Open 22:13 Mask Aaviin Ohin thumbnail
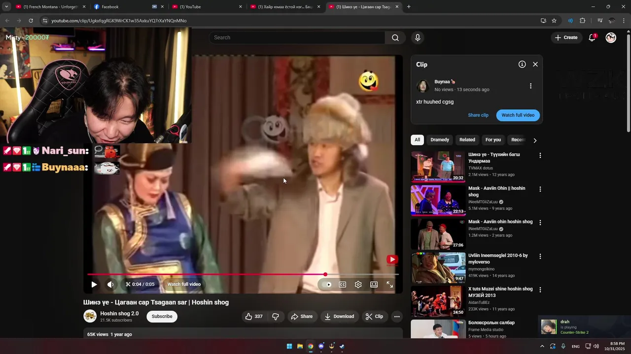The height and width of the screenshot is (354, 631). [x=438, y=200]
